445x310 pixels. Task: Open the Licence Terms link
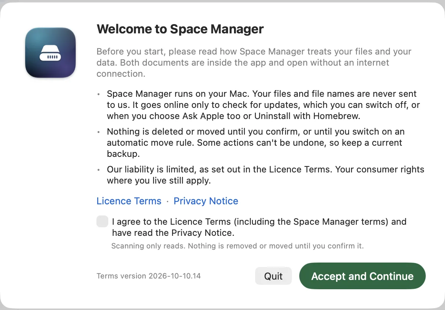[x=129, y=201]
